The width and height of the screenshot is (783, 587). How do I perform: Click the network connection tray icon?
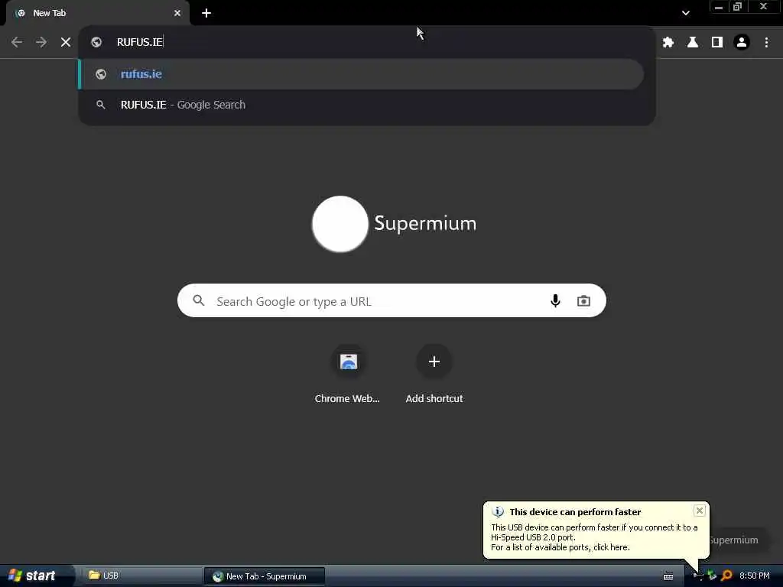pos(712,576)
